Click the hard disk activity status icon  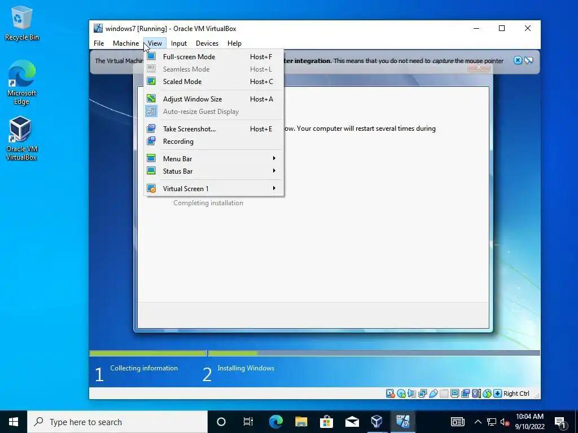point(391,394)
